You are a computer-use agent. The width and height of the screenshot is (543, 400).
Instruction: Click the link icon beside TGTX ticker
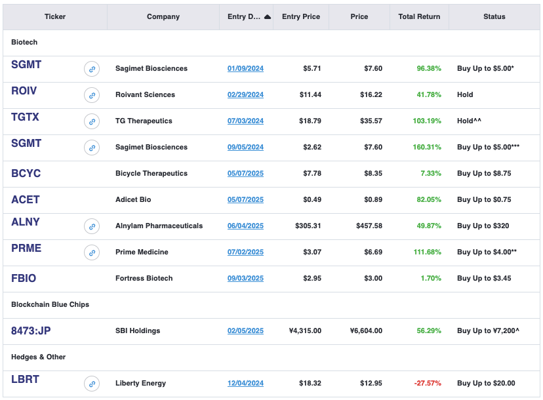92,121
